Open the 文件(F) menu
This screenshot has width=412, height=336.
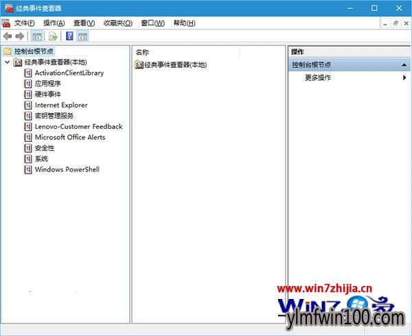24,23
